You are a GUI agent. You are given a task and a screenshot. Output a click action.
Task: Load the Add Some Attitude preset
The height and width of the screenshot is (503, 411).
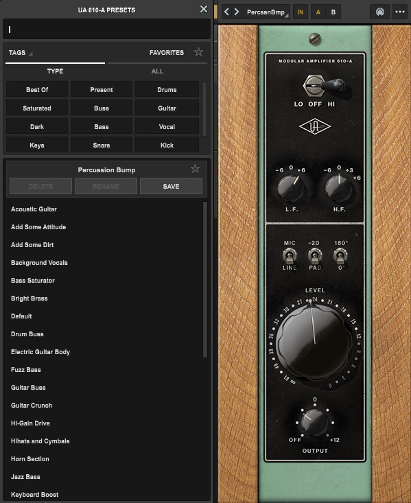(38, 227)
